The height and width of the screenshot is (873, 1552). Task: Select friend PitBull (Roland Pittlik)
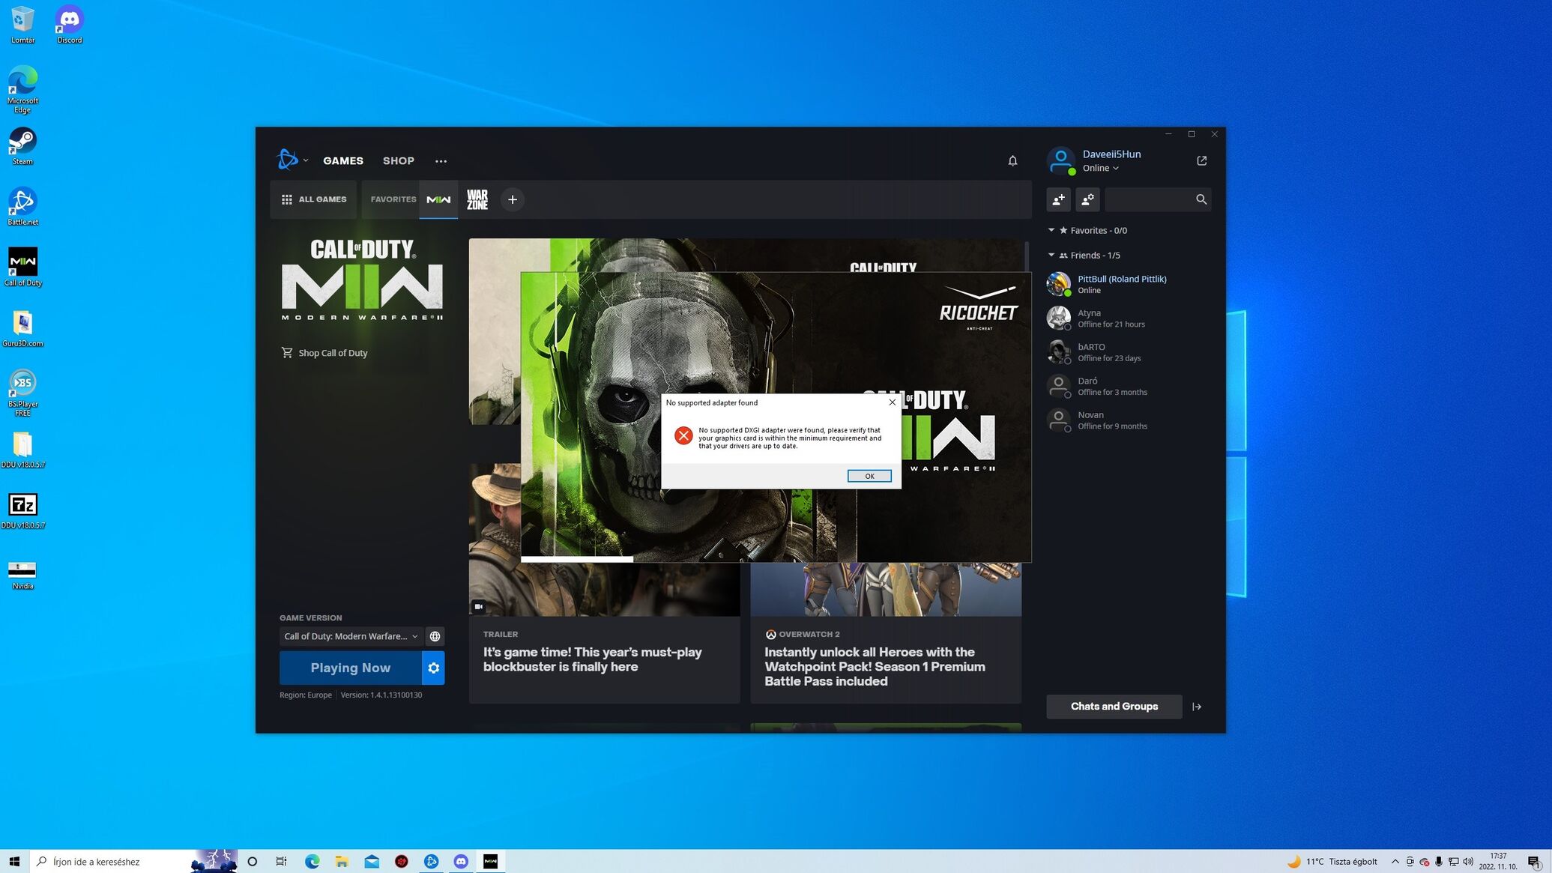(1129, 284)
